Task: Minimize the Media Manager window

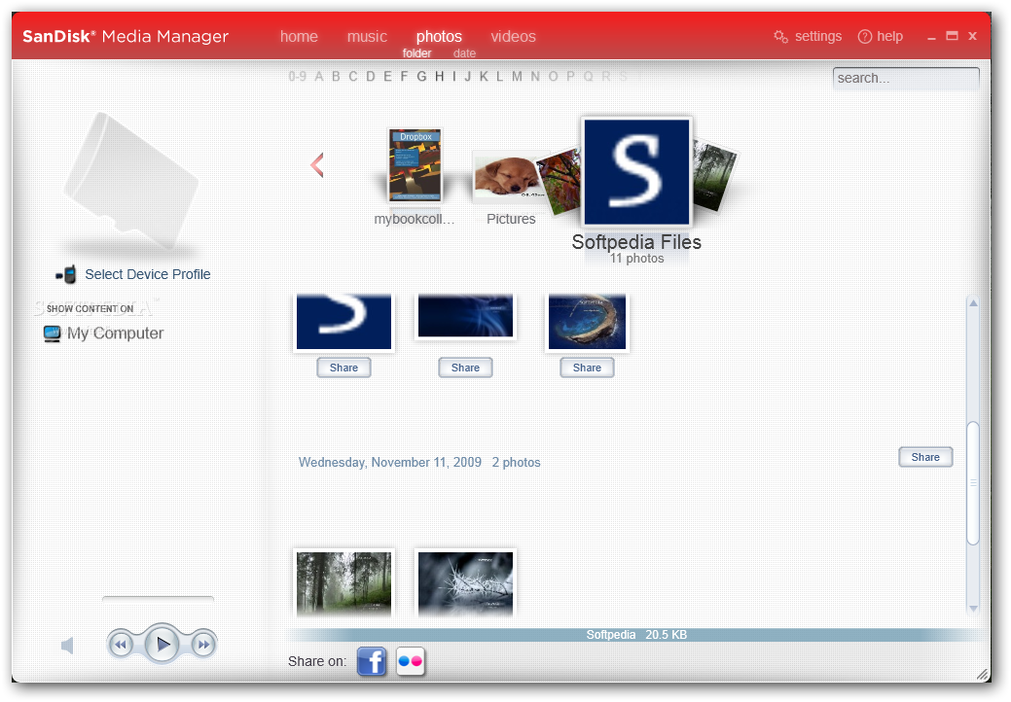Action: [931, 37]
